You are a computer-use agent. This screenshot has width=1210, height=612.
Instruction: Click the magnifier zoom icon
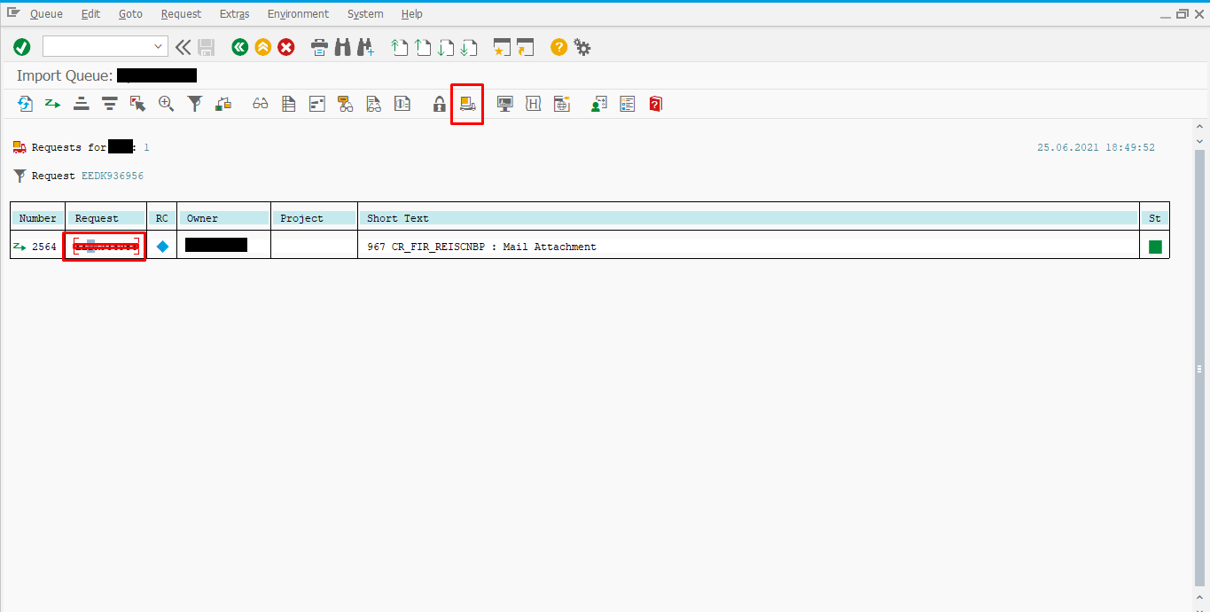(x=166, y=104)
